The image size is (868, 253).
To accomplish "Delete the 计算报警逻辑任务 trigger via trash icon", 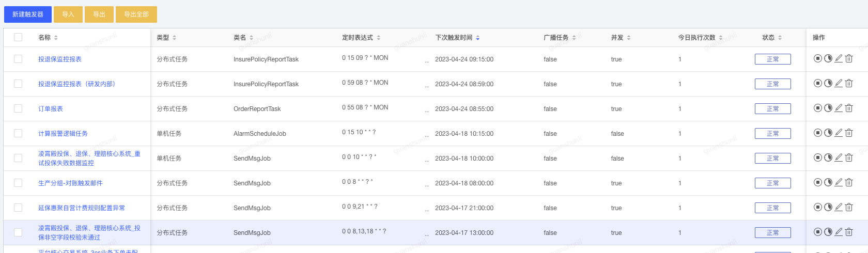I will point(849,133).
